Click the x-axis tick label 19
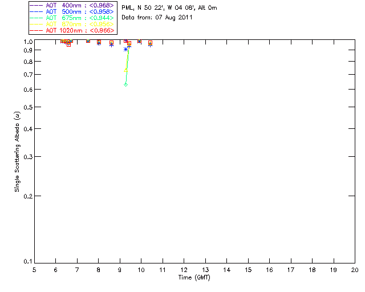The image size is (365, 292). tap(334, 270)
